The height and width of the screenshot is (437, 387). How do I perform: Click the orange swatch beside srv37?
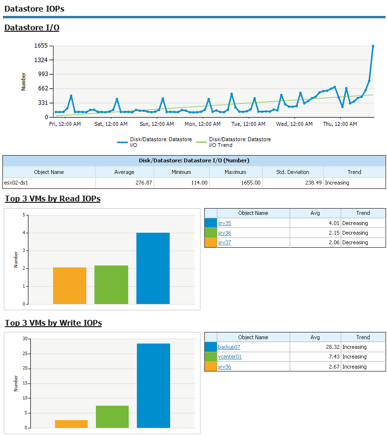point(211,242)
